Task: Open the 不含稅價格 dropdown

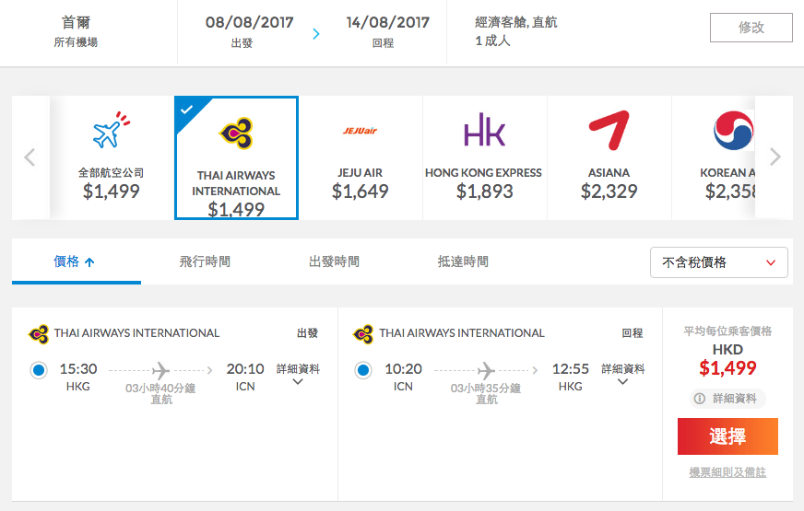Action: click(x=719, y=262)
